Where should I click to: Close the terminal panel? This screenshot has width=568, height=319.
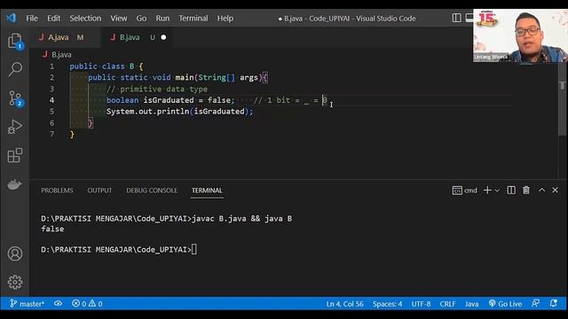[x=555, y=190]
